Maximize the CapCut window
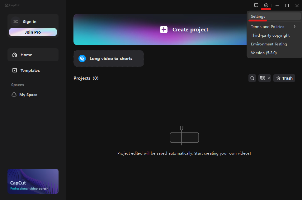Screen dimensions: 302x200 tap(287, 6)
